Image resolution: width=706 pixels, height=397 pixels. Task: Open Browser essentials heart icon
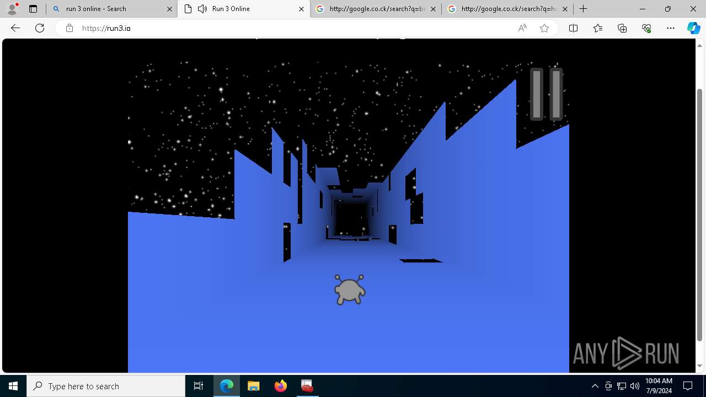pos(646,28)
